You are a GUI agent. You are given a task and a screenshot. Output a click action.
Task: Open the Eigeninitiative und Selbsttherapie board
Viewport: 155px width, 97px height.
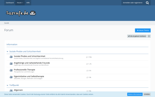[29, 76]
